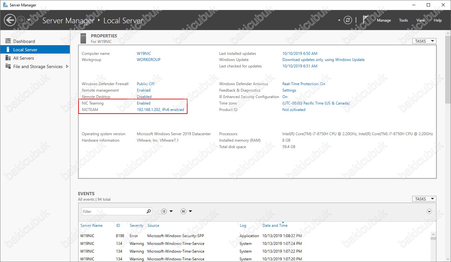Open the View menu
This screenshot has height=262, width=451.
[421, 20]
